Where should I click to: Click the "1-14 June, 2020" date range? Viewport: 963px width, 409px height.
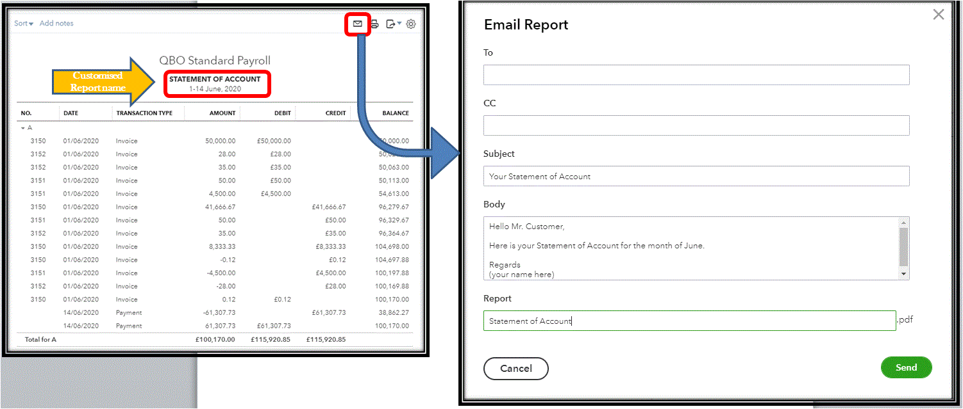215,89
